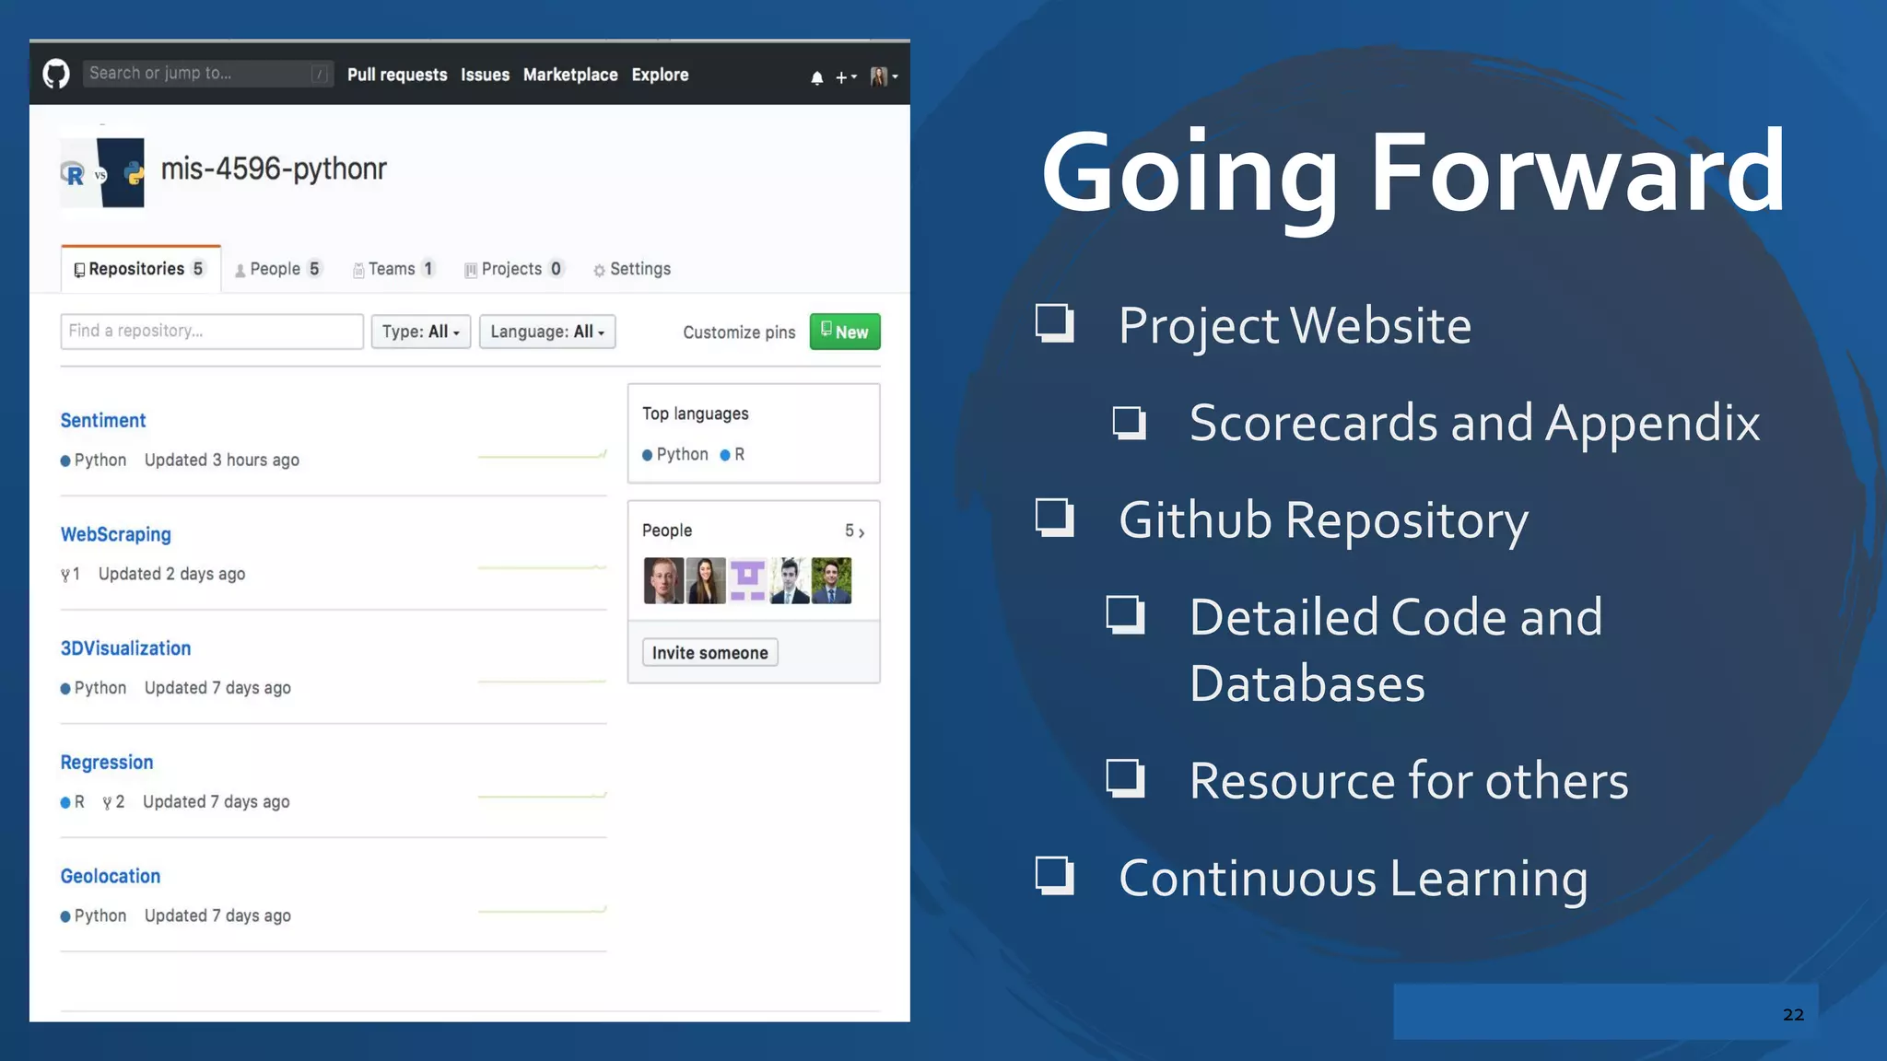The height and width of the screenshot is (1061, 1887).
Task: Click the Sentiment activity sparkline
Action: pos(543,455)
